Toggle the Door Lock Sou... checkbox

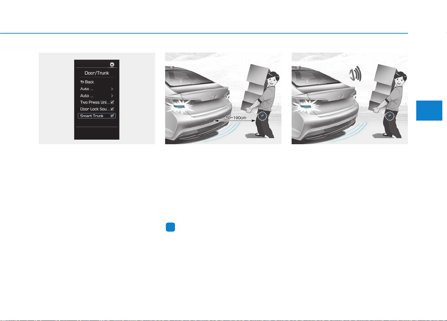pos(112,109)
